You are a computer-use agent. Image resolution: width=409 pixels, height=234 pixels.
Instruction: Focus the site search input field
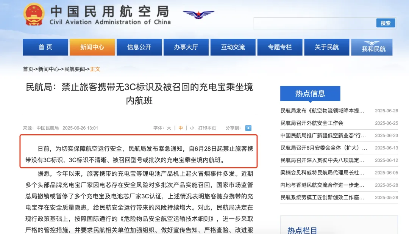click(x=315, y=23)
